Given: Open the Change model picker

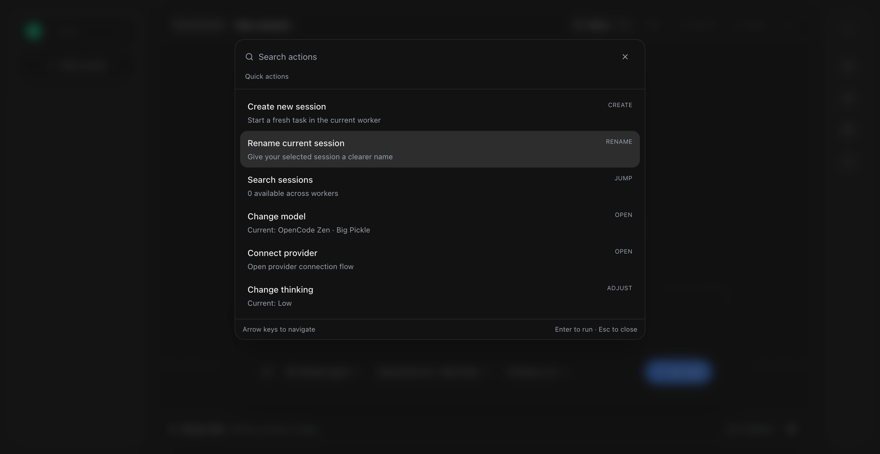Looking at the screenshot, I should [x=276, y=217].
